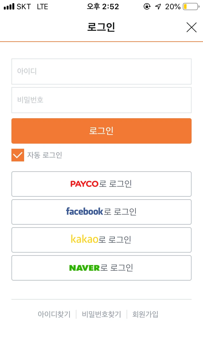Log in with facebook
The width and height of the screenshot is (203, 361).
(101, 212)
